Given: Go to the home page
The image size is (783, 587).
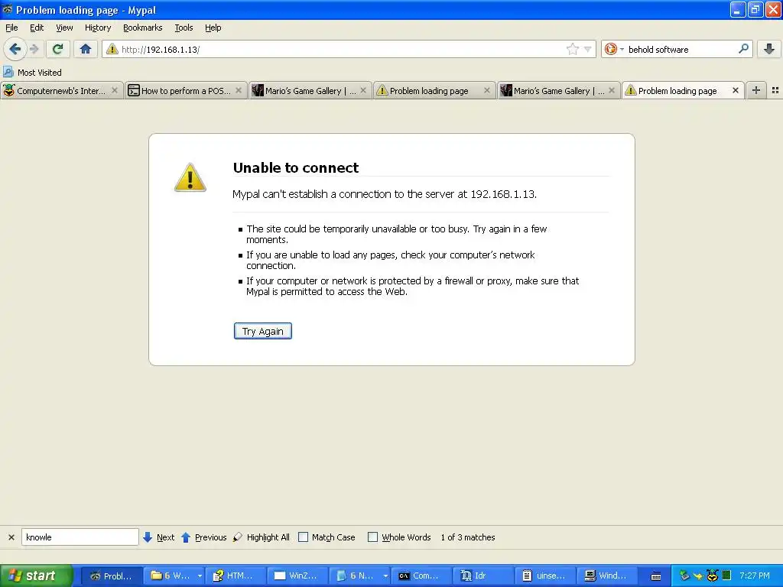Looking at the screenshot, I should click(x=86, y=49).
